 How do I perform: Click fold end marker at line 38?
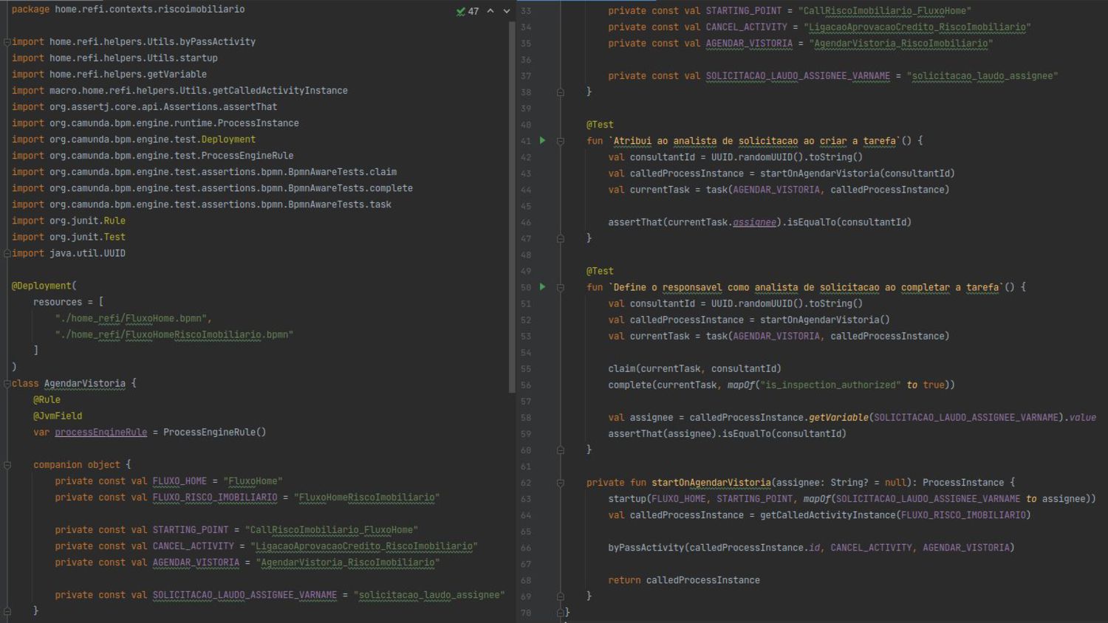pyautogui.click(x=560, y=92)
